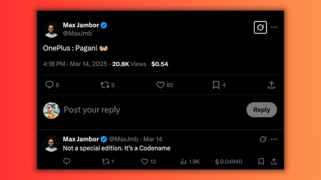321x180 pixels.
Task: Like the main post with 82 likes
Action: [160, 85]
